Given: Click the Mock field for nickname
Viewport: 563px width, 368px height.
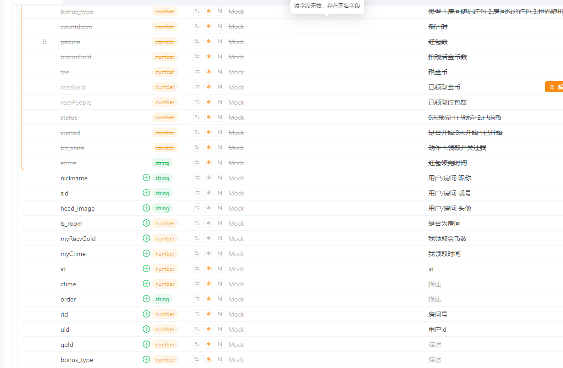Looking at the screenshot, I should [236, 178].
